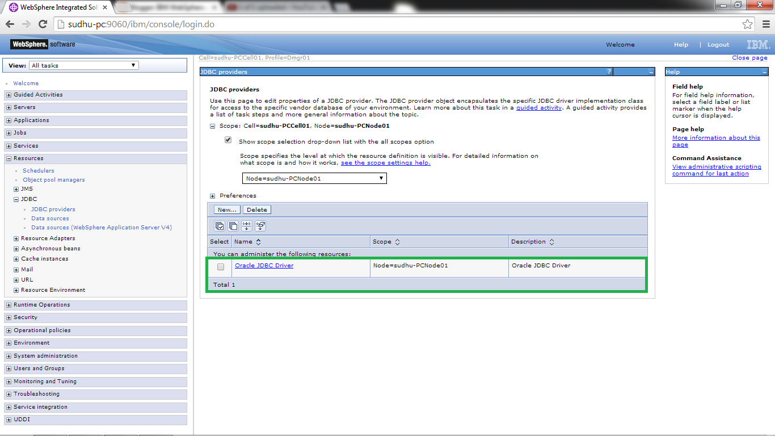Uncheck the scope selection drop-down list option
775x436 pixels.
pos(228,139)
